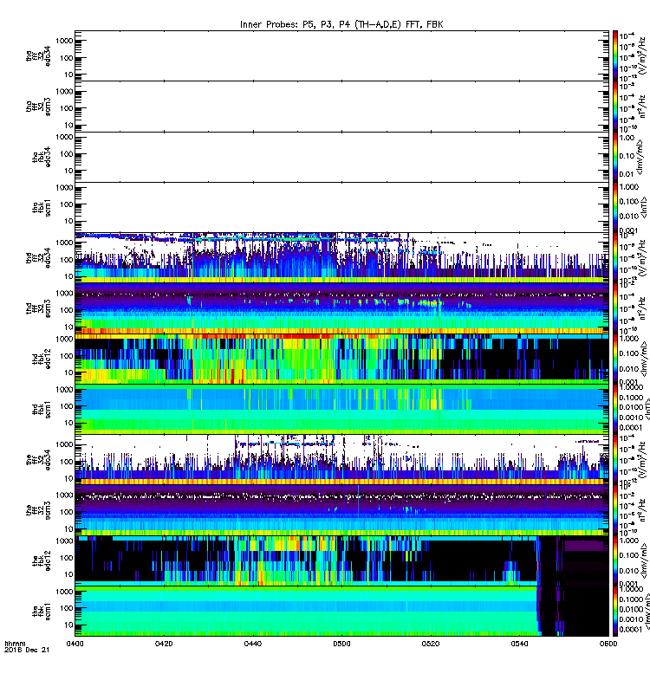Click the color bar beside the fft edc34 panel
650x693 pixels.
pos(615,460)
